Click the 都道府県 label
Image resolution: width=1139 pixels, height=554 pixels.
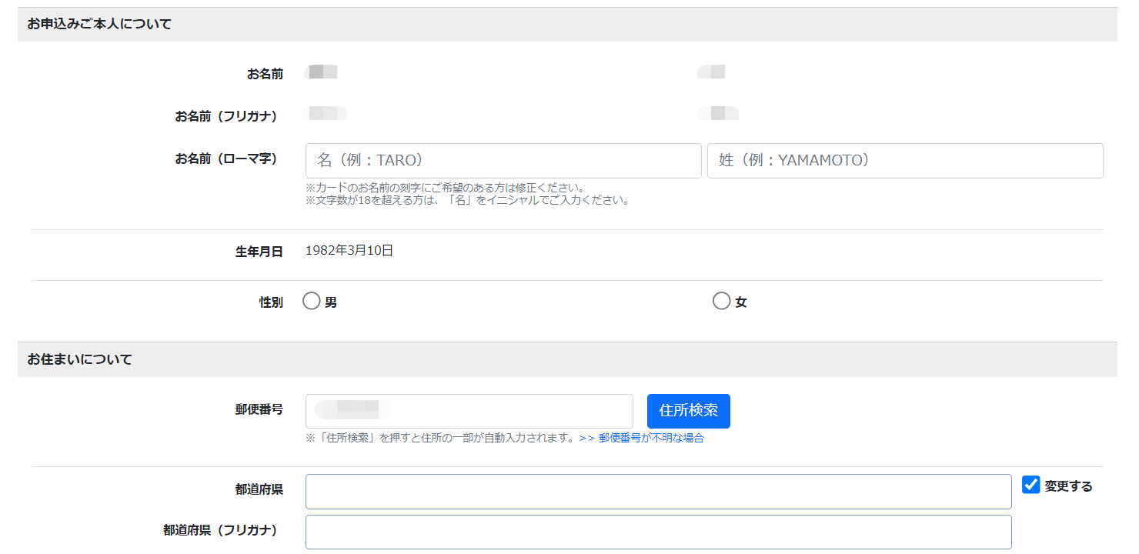pos(259,489)
